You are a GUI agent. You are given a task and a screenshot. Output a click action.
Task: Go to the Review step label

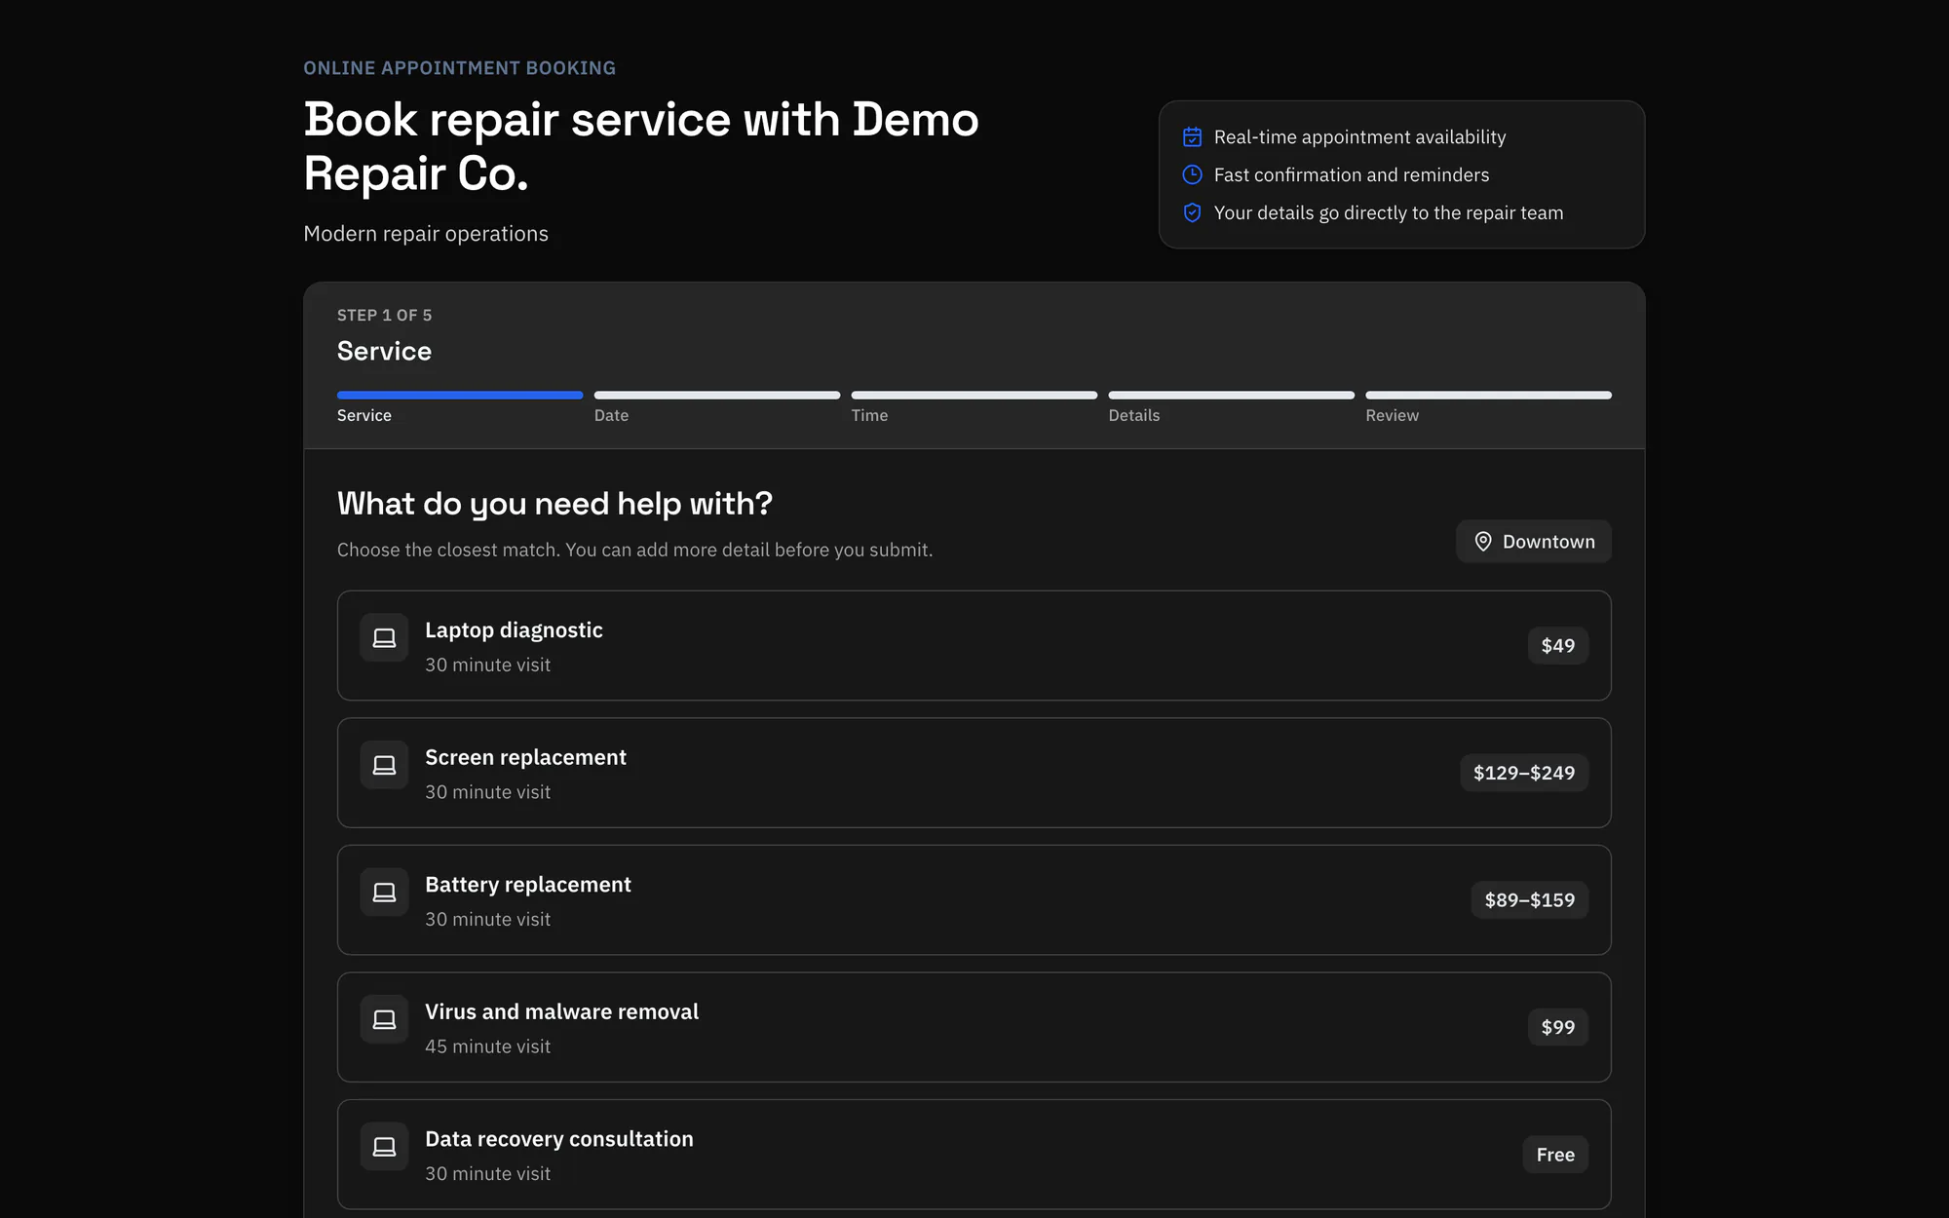point(1392,415)
